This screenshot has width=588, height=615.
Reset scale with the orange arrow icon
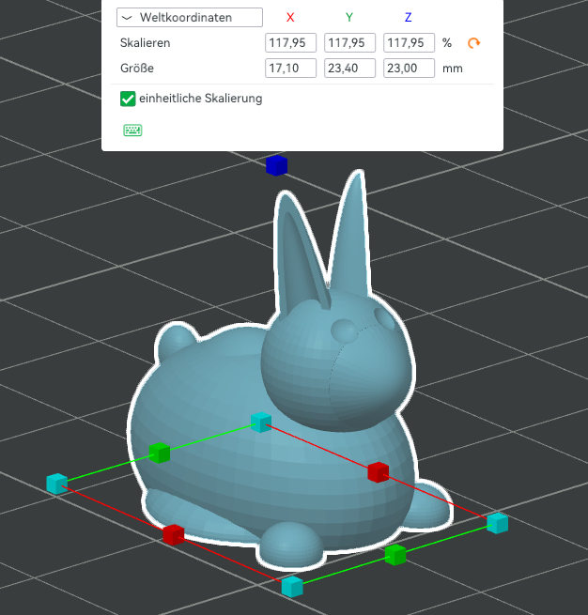coord(473,43)
